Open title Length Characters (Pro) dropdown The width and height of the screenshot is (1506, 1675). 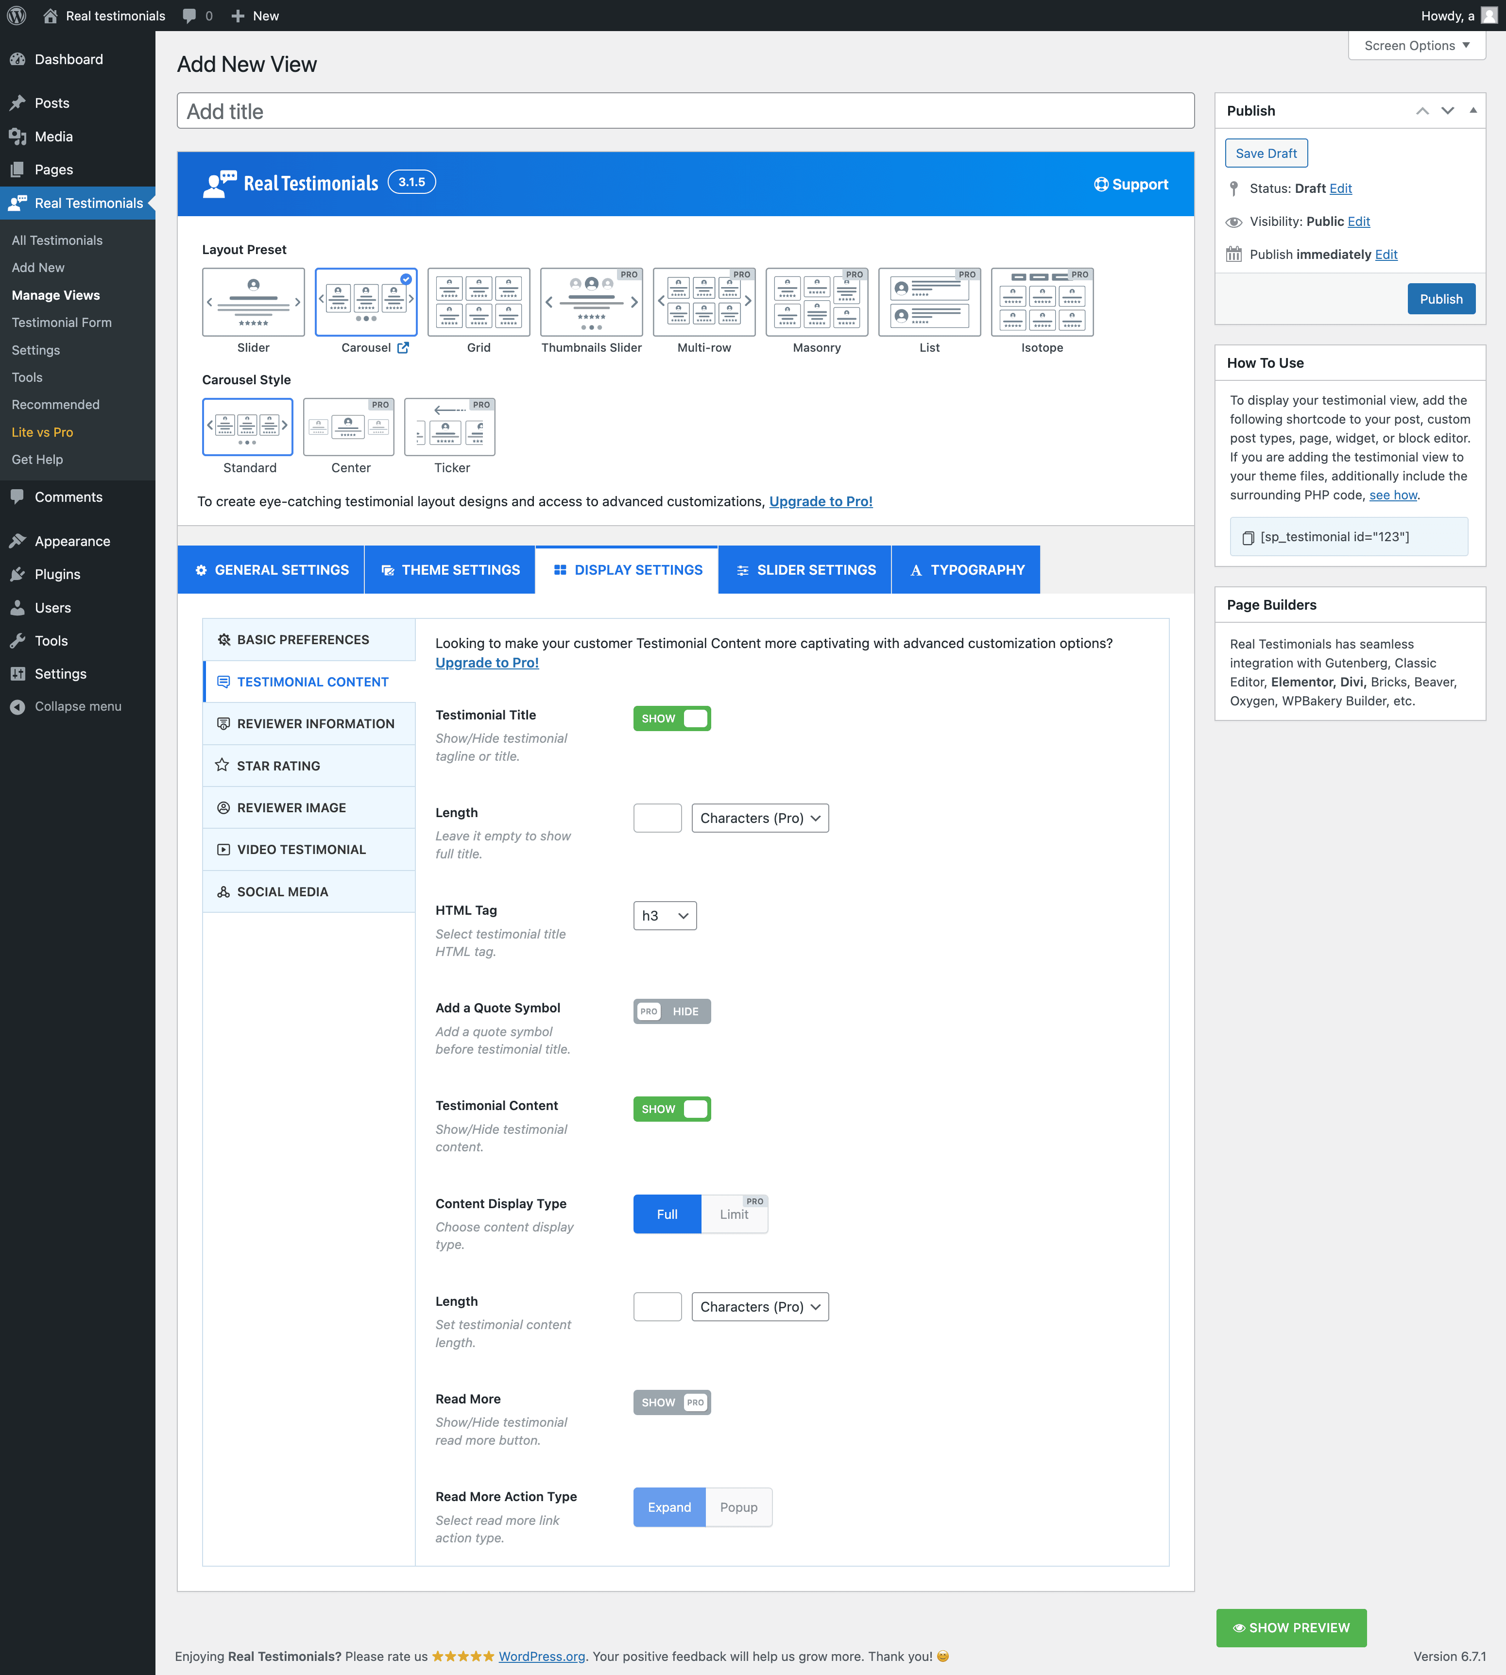[x=759, y=818]
